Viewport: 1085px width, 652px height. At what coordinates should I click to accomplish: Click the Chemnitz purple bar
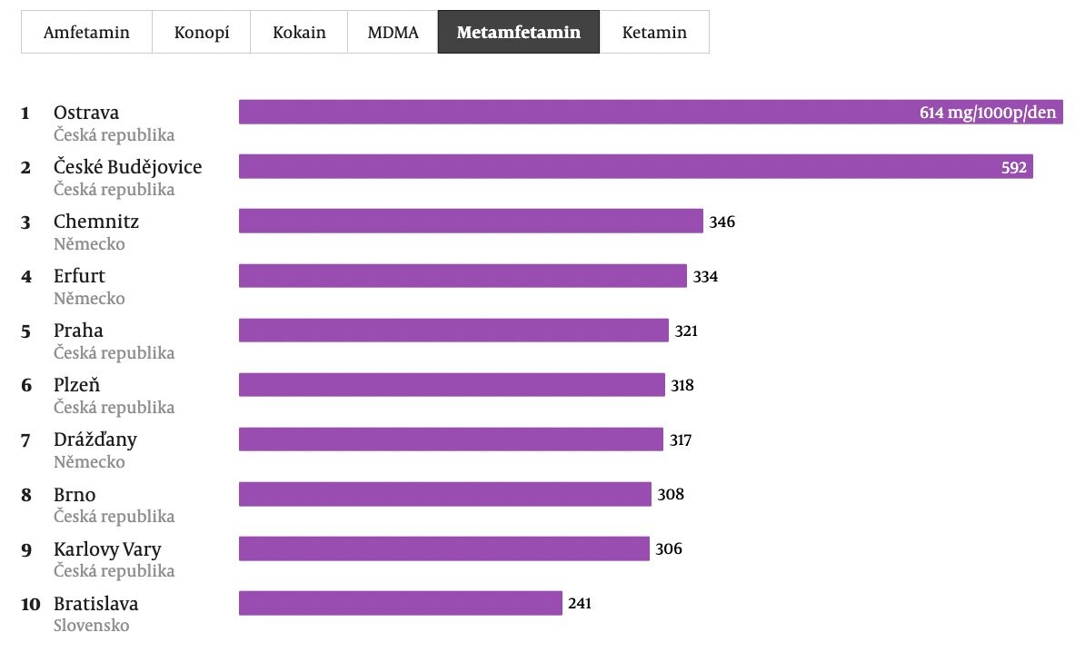(x=471, y=221)
